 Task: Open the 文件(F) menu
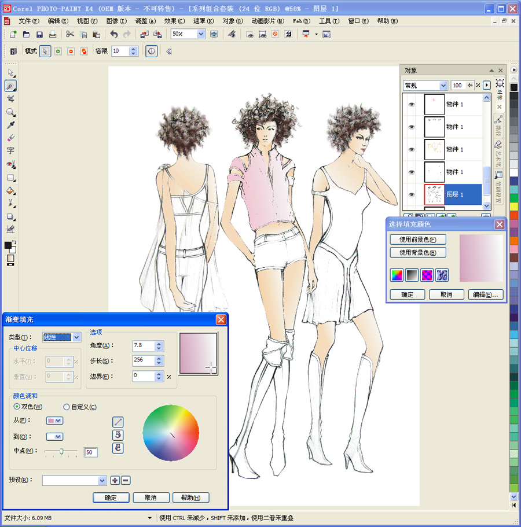click(29, 21)
